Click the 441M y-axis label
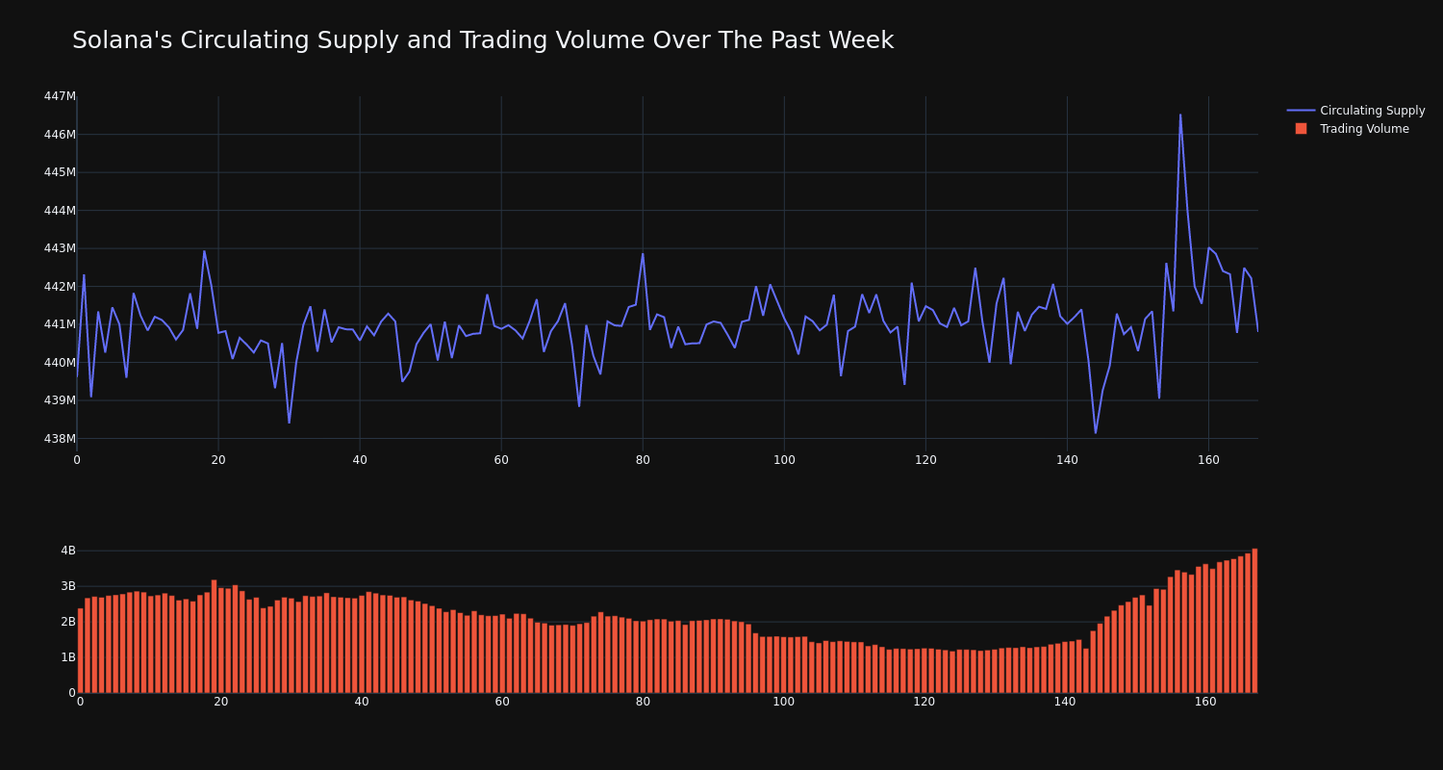The width and height of the screenshot is (1443, 770). click(x=60, y=324)
